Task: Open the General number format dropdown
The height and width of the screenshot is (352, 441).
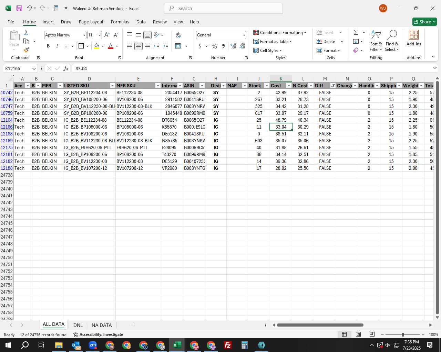Action: 244,35
